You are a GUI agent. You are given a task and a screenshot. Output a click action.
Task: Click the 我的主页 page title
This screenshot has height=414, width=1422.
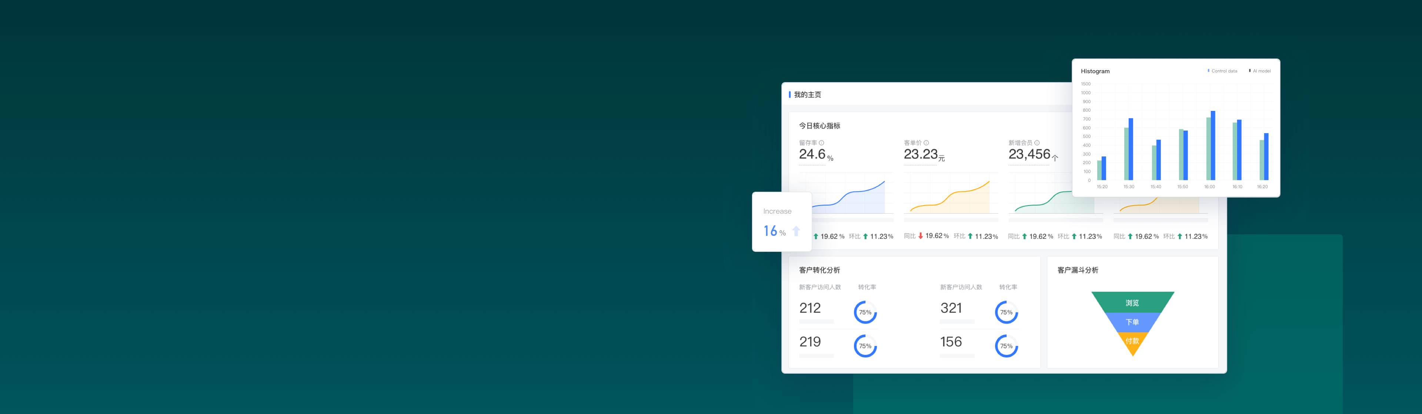pyautogui.click(x=807, y=95)
